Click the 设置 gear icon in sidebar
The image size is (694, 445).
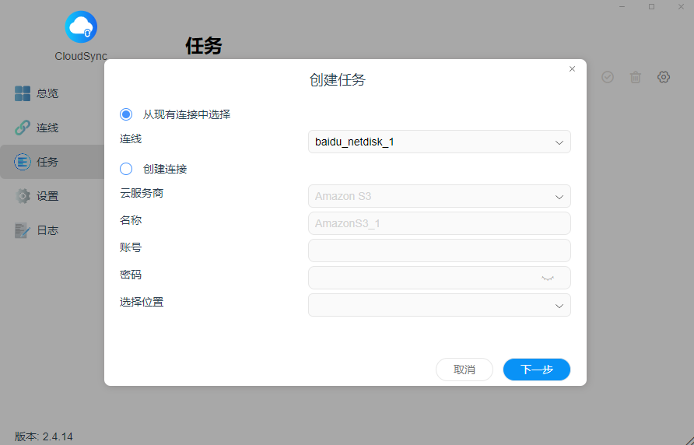click(x=23, y=196)
